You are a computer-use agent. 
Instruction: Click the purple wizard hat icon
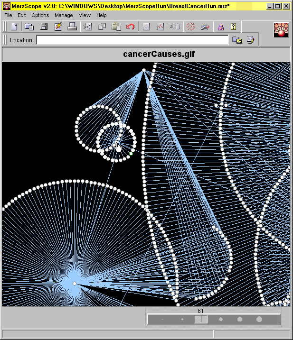tap(220, 27)
